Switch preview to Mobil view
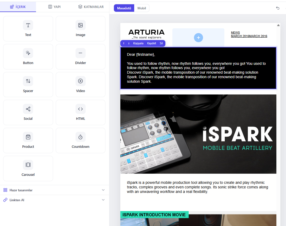The image size is (286, 226). [x=142, y=8]
